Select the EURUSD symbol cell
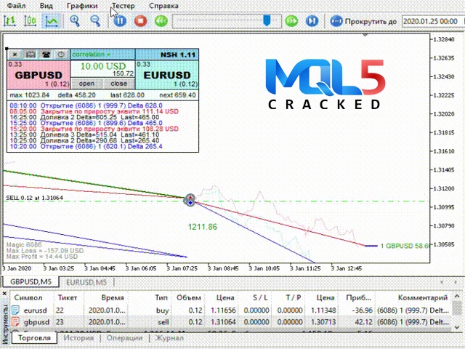Image resolution: width=465 pixels, height=349 pixels. [x=167, y=75]
